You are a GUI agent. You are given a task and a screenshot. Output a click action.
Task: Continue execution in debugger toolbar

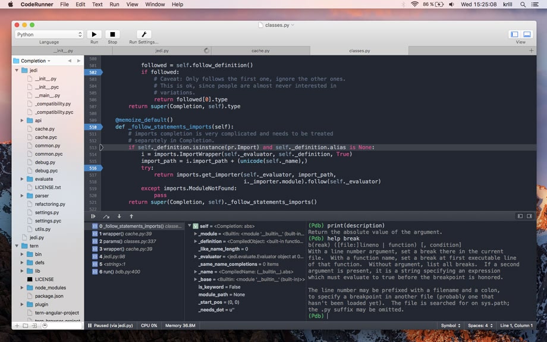[x=93, y=217]
